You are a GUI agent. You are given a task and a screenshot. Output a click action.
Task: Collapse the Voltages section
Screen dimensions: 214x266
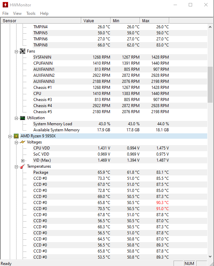[16, 142]
